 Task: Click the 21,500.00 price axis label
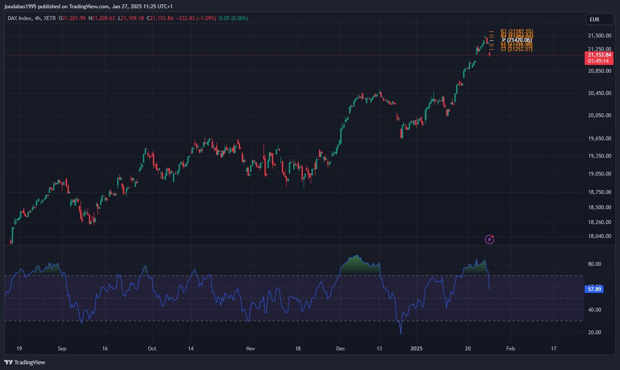click(x=599, y=36)
